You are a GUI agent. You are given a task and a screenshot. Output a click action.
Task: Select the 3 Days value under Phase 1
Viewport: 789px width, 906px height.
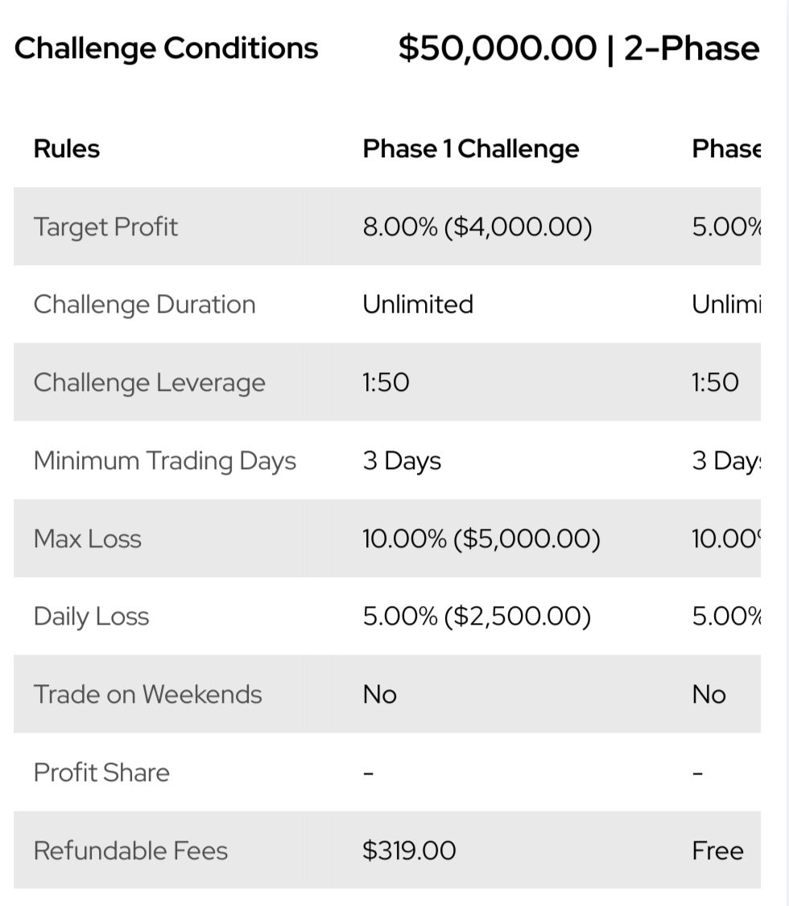point(402,461)
